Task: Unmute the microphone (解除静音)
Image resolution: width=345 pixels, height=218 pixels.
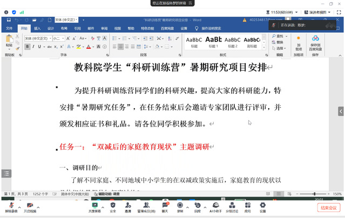Action: click(x=11, y=206)
